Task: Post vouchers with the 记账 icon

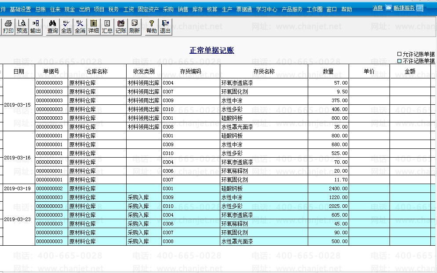Action: click(x=121, y=26)
